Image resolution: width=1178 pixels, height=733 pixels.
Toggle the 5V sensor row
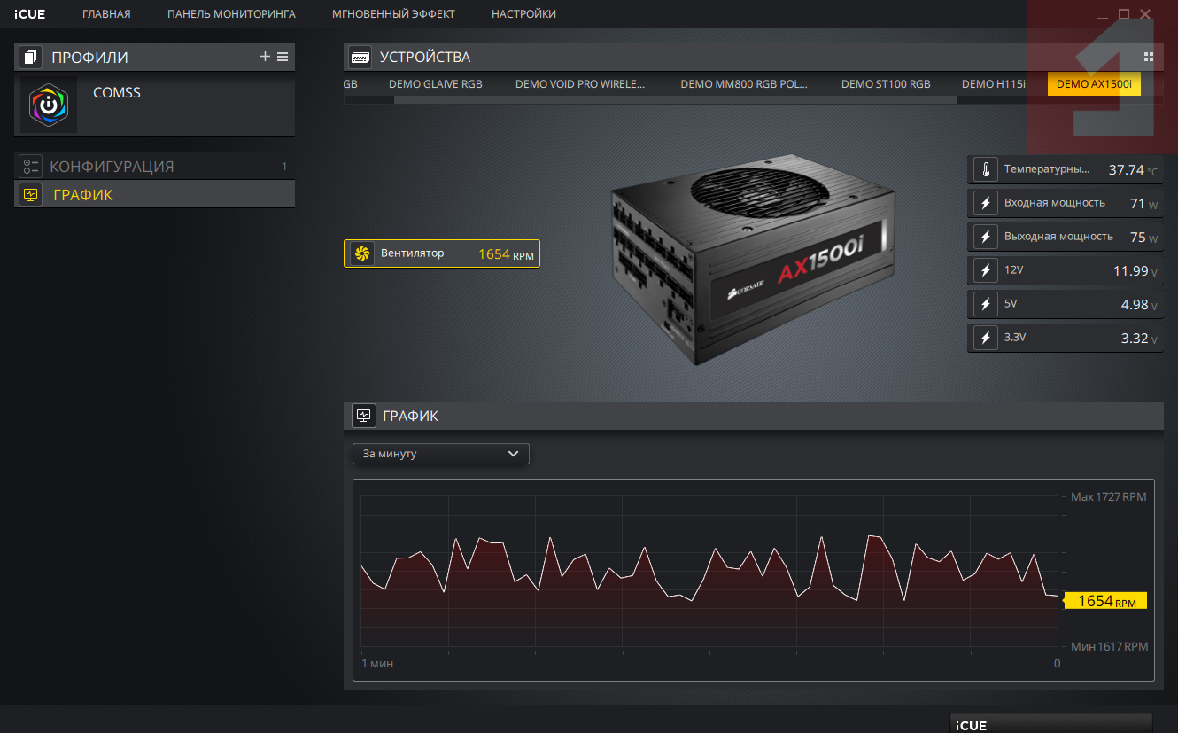click(1065, 304)
